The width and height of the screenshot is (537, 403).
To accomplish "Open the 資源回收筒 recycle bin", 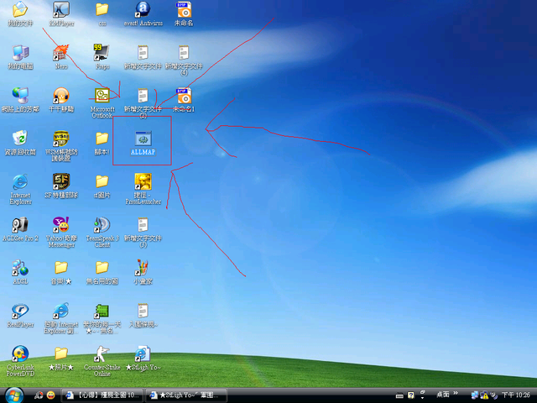I will point(20,139).
